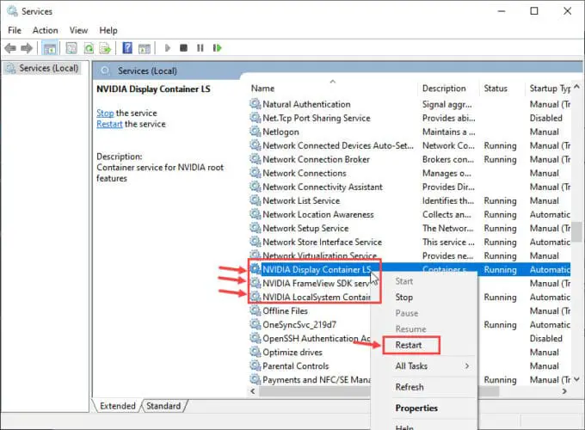Select the Network Connected Devices Auto-Set row
The image size is (585, 430).
coord(409,145)
